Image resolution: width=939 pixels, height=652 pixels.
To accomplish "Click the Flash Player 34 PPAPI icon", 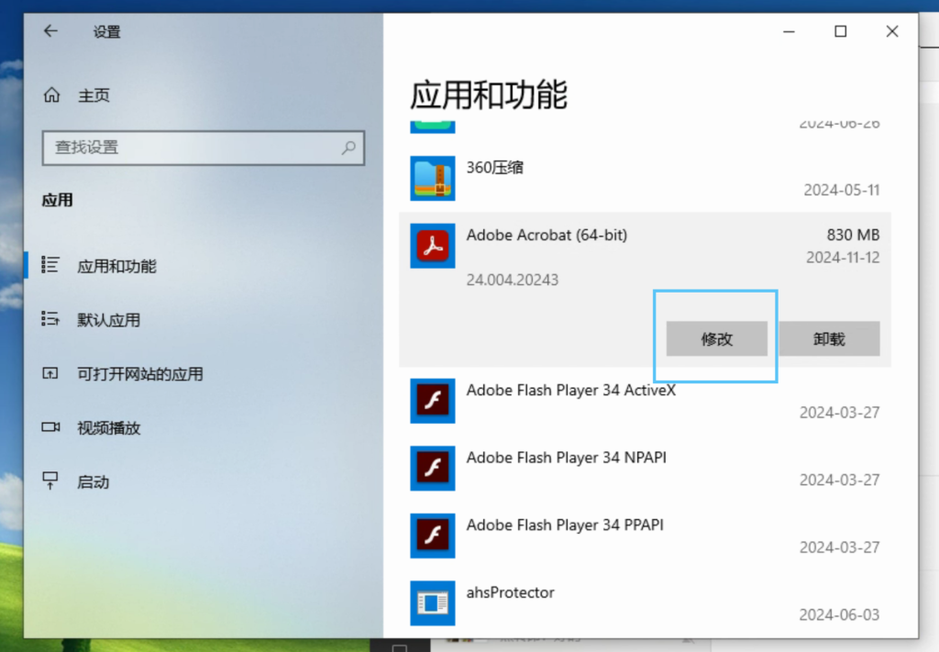I will coord(433,536).
